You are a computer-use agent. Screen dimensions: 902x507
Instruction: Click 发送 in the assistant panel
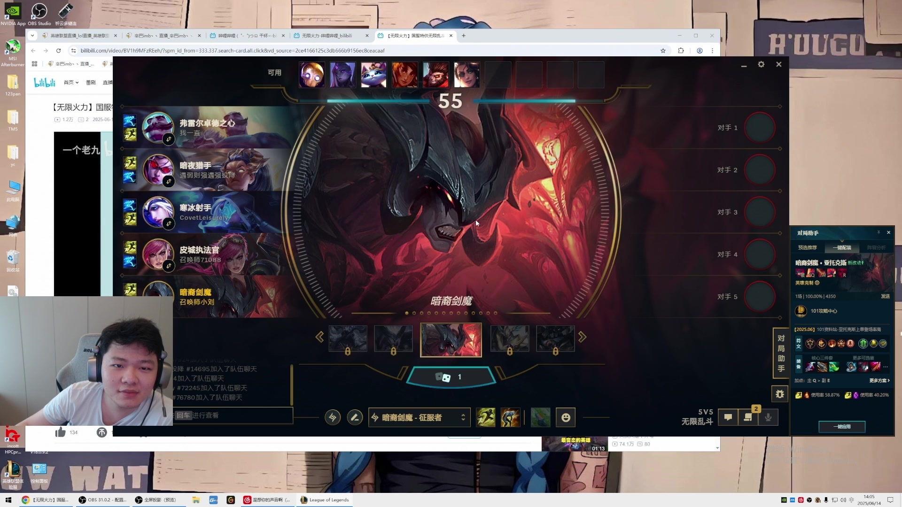point(885,296)
